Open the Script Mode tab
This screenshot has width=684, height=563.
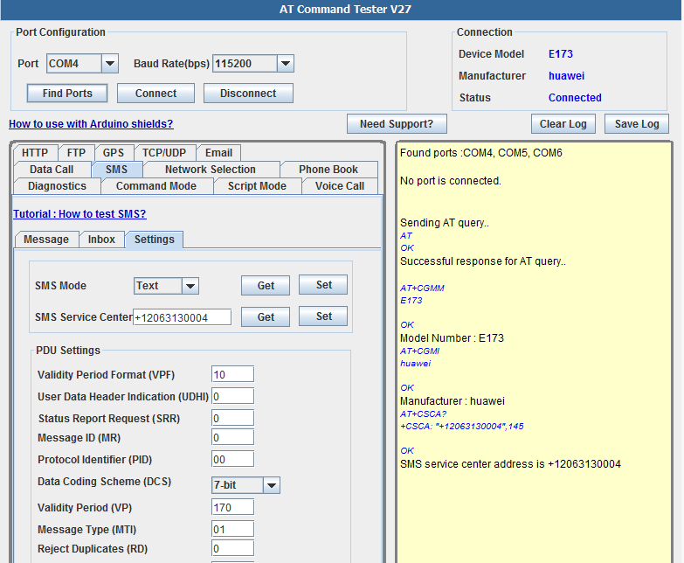click(257, 186)
